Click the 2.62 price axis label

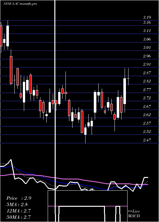point(147,115)
